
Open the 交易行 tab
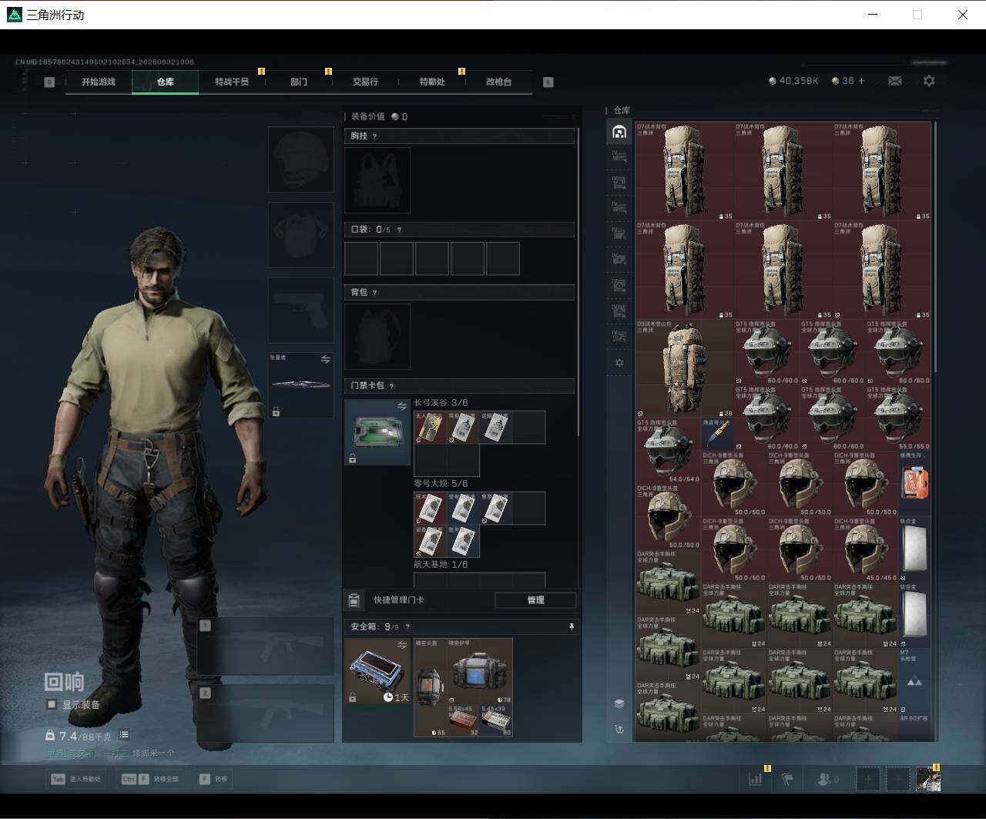365,82
